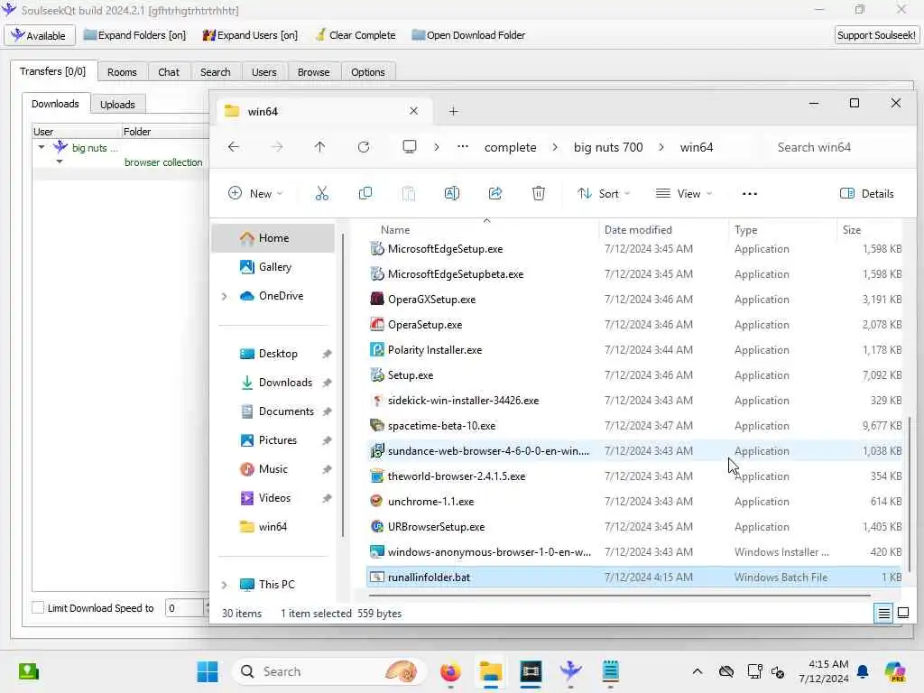Open the Sort dropdown in Explorer
924x693 pixels.
click(x=604, y=193)
